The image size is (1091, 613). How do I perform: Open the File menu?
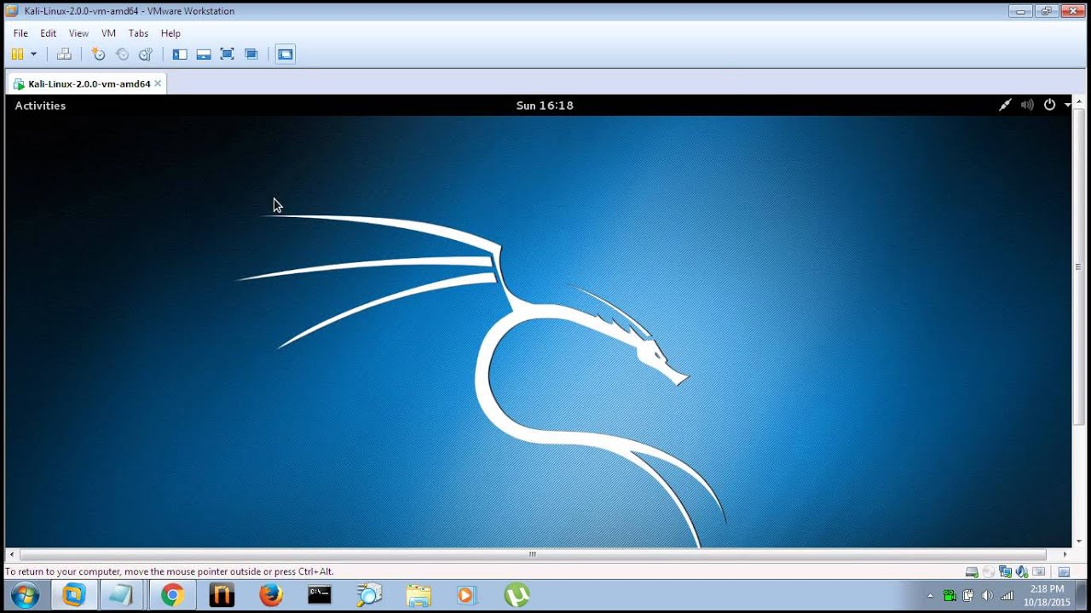click(20, 33)
